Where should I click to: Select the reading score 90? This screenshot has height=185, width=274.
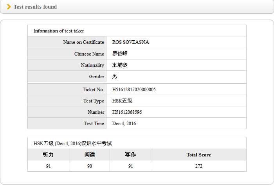pos(90,166)
